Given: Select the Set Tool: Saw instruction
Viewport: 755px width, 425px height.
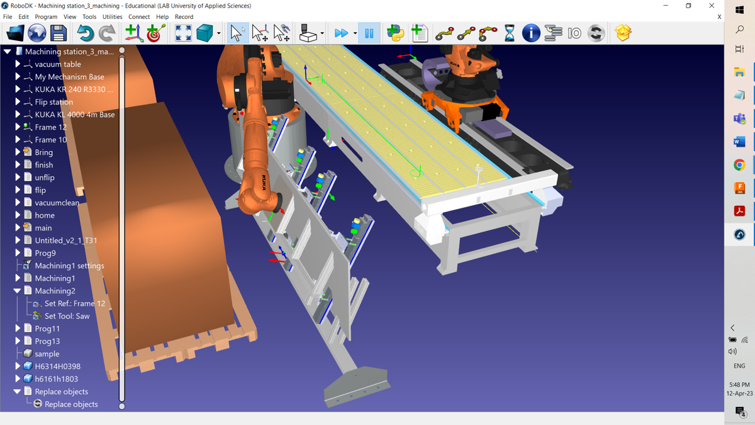Looking at the screenshot, I should click(67, 316).
